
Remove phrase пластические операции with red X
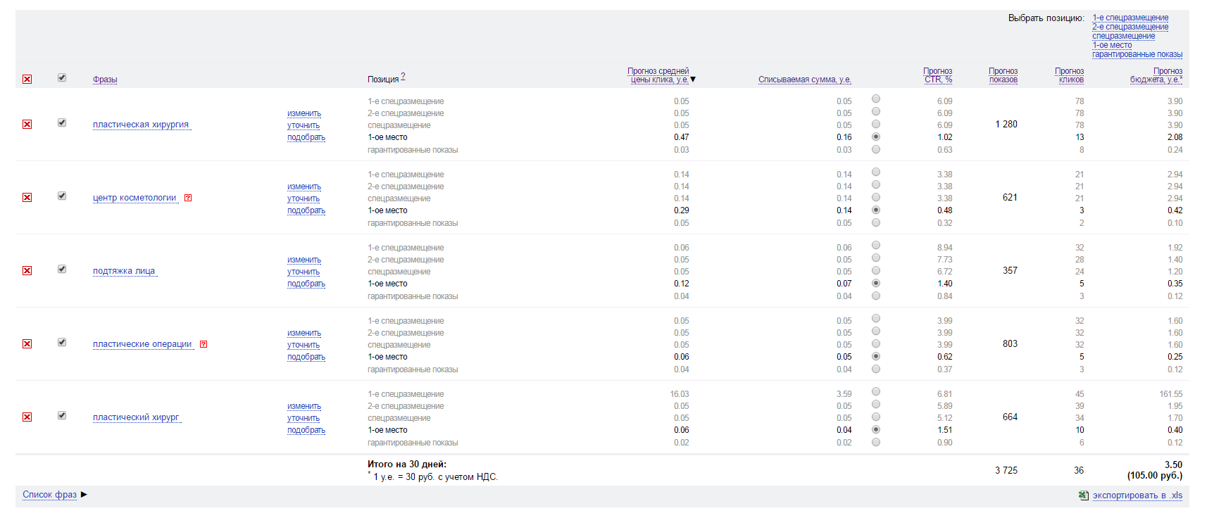coord(27,343)
